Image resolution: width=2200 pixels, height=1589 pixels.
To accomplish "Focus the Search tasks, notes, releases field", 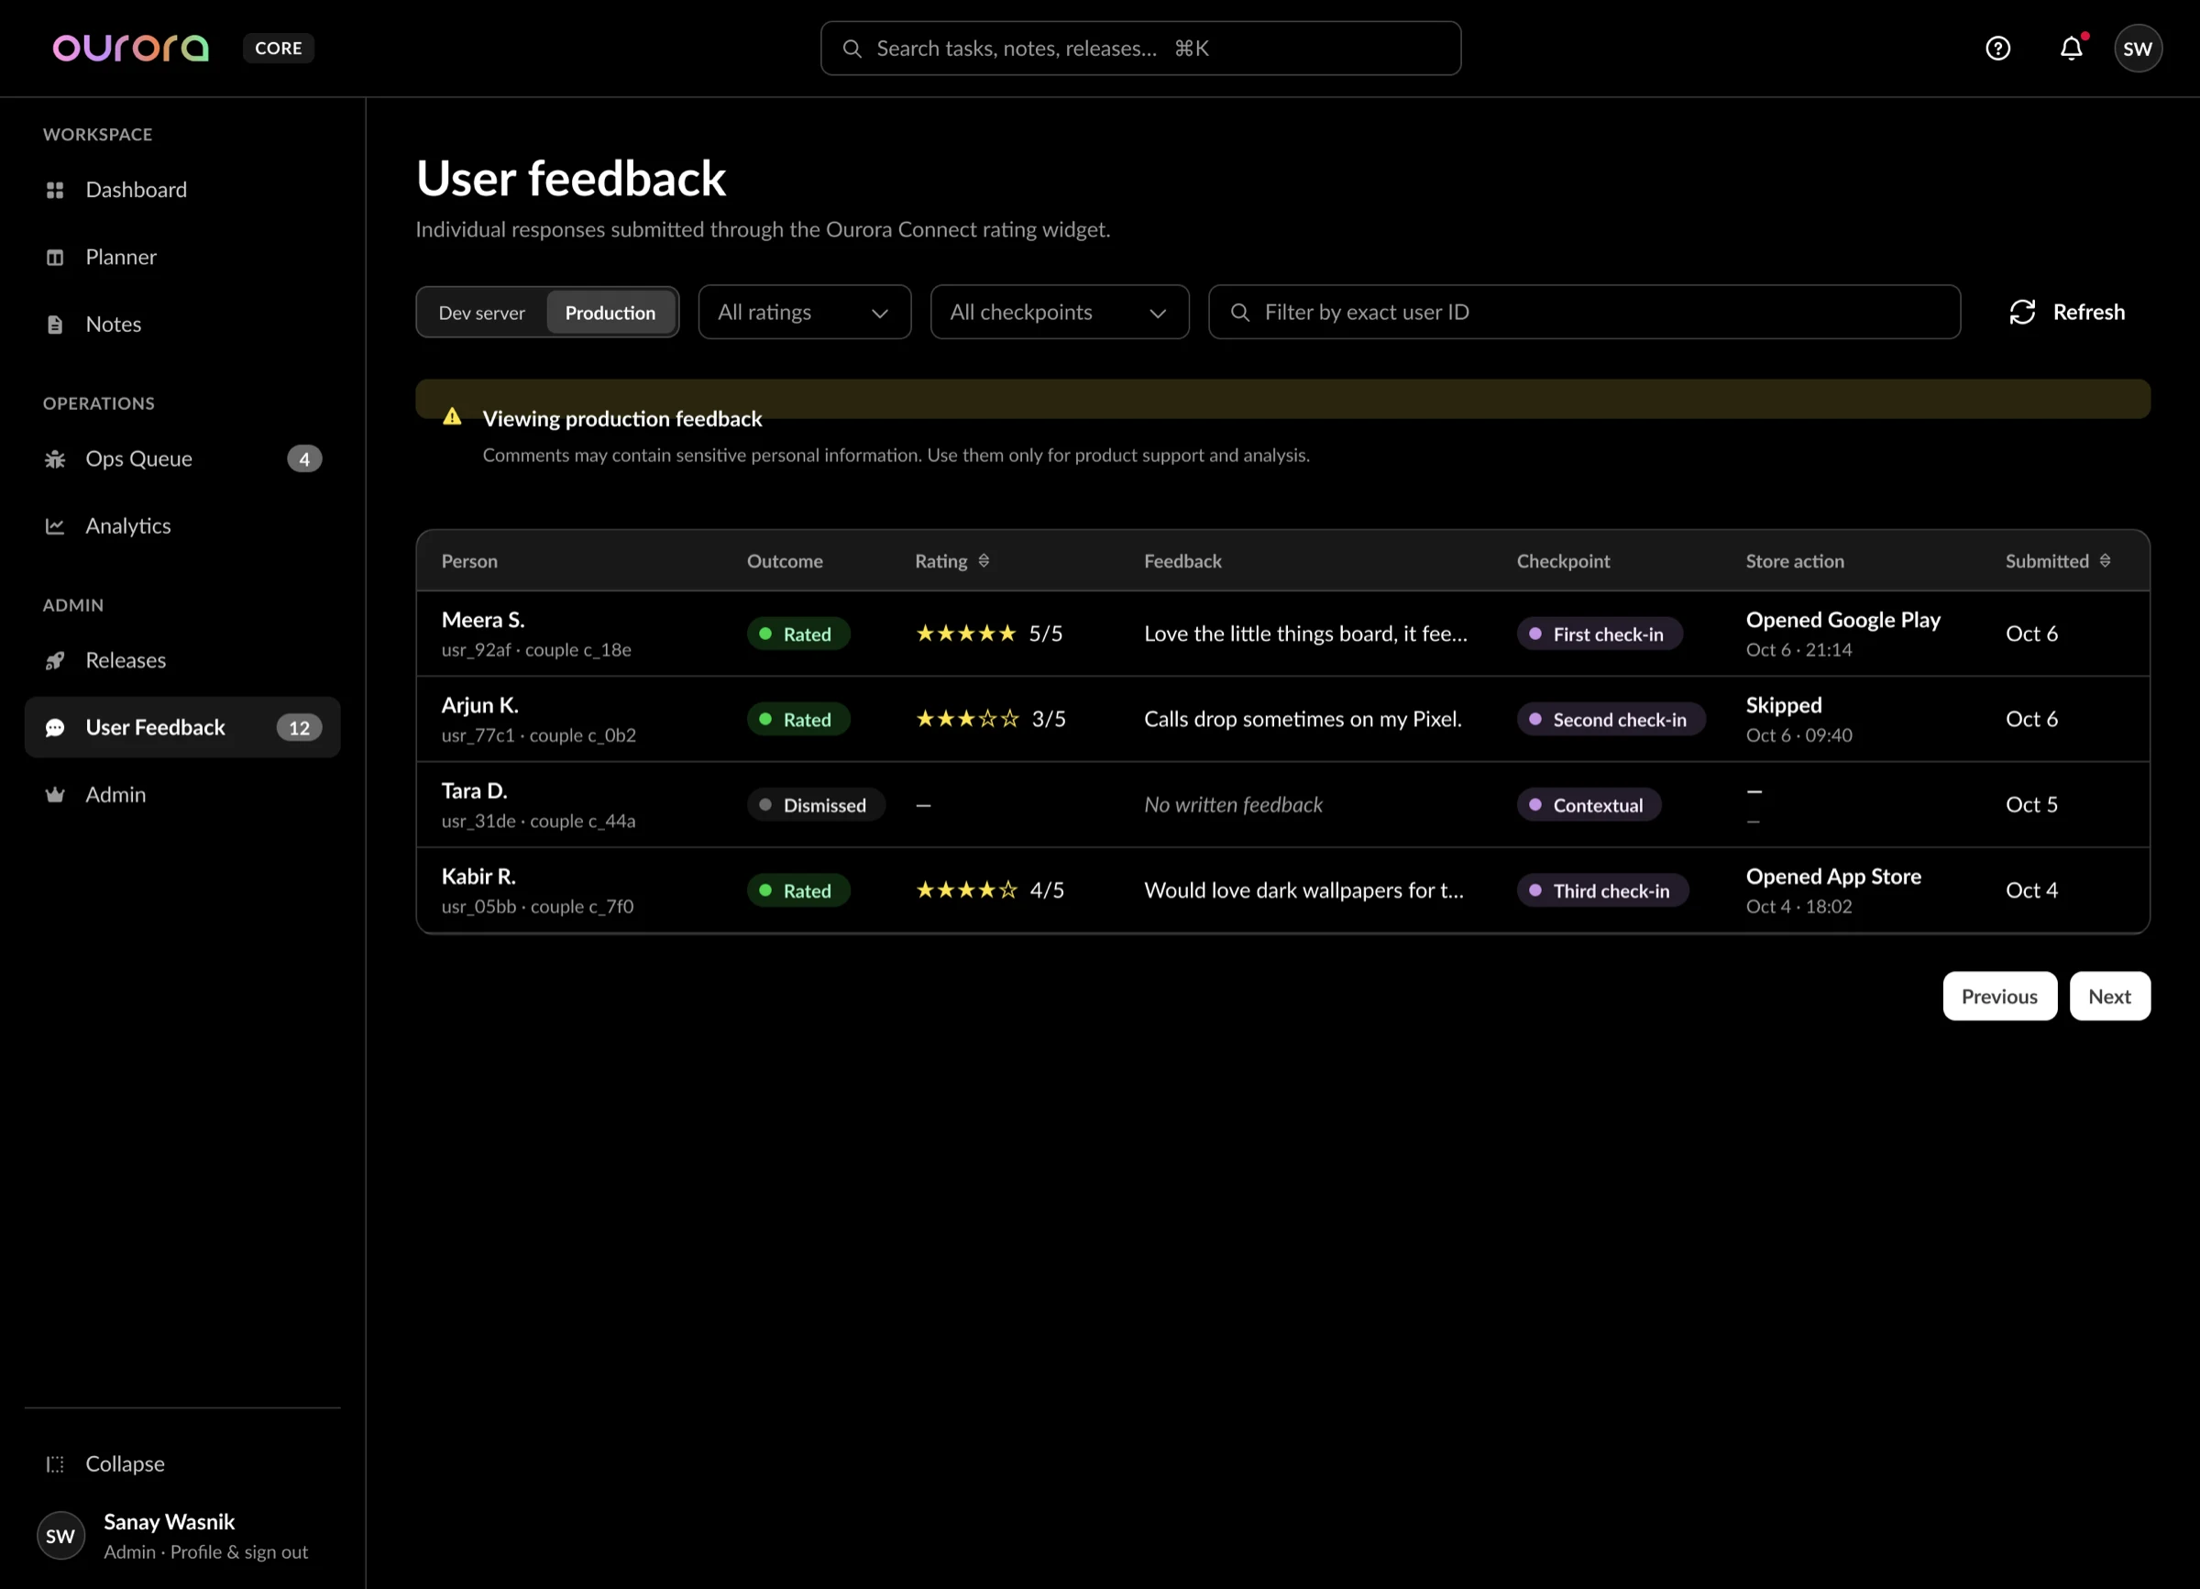I will [x=1139, y=49].
